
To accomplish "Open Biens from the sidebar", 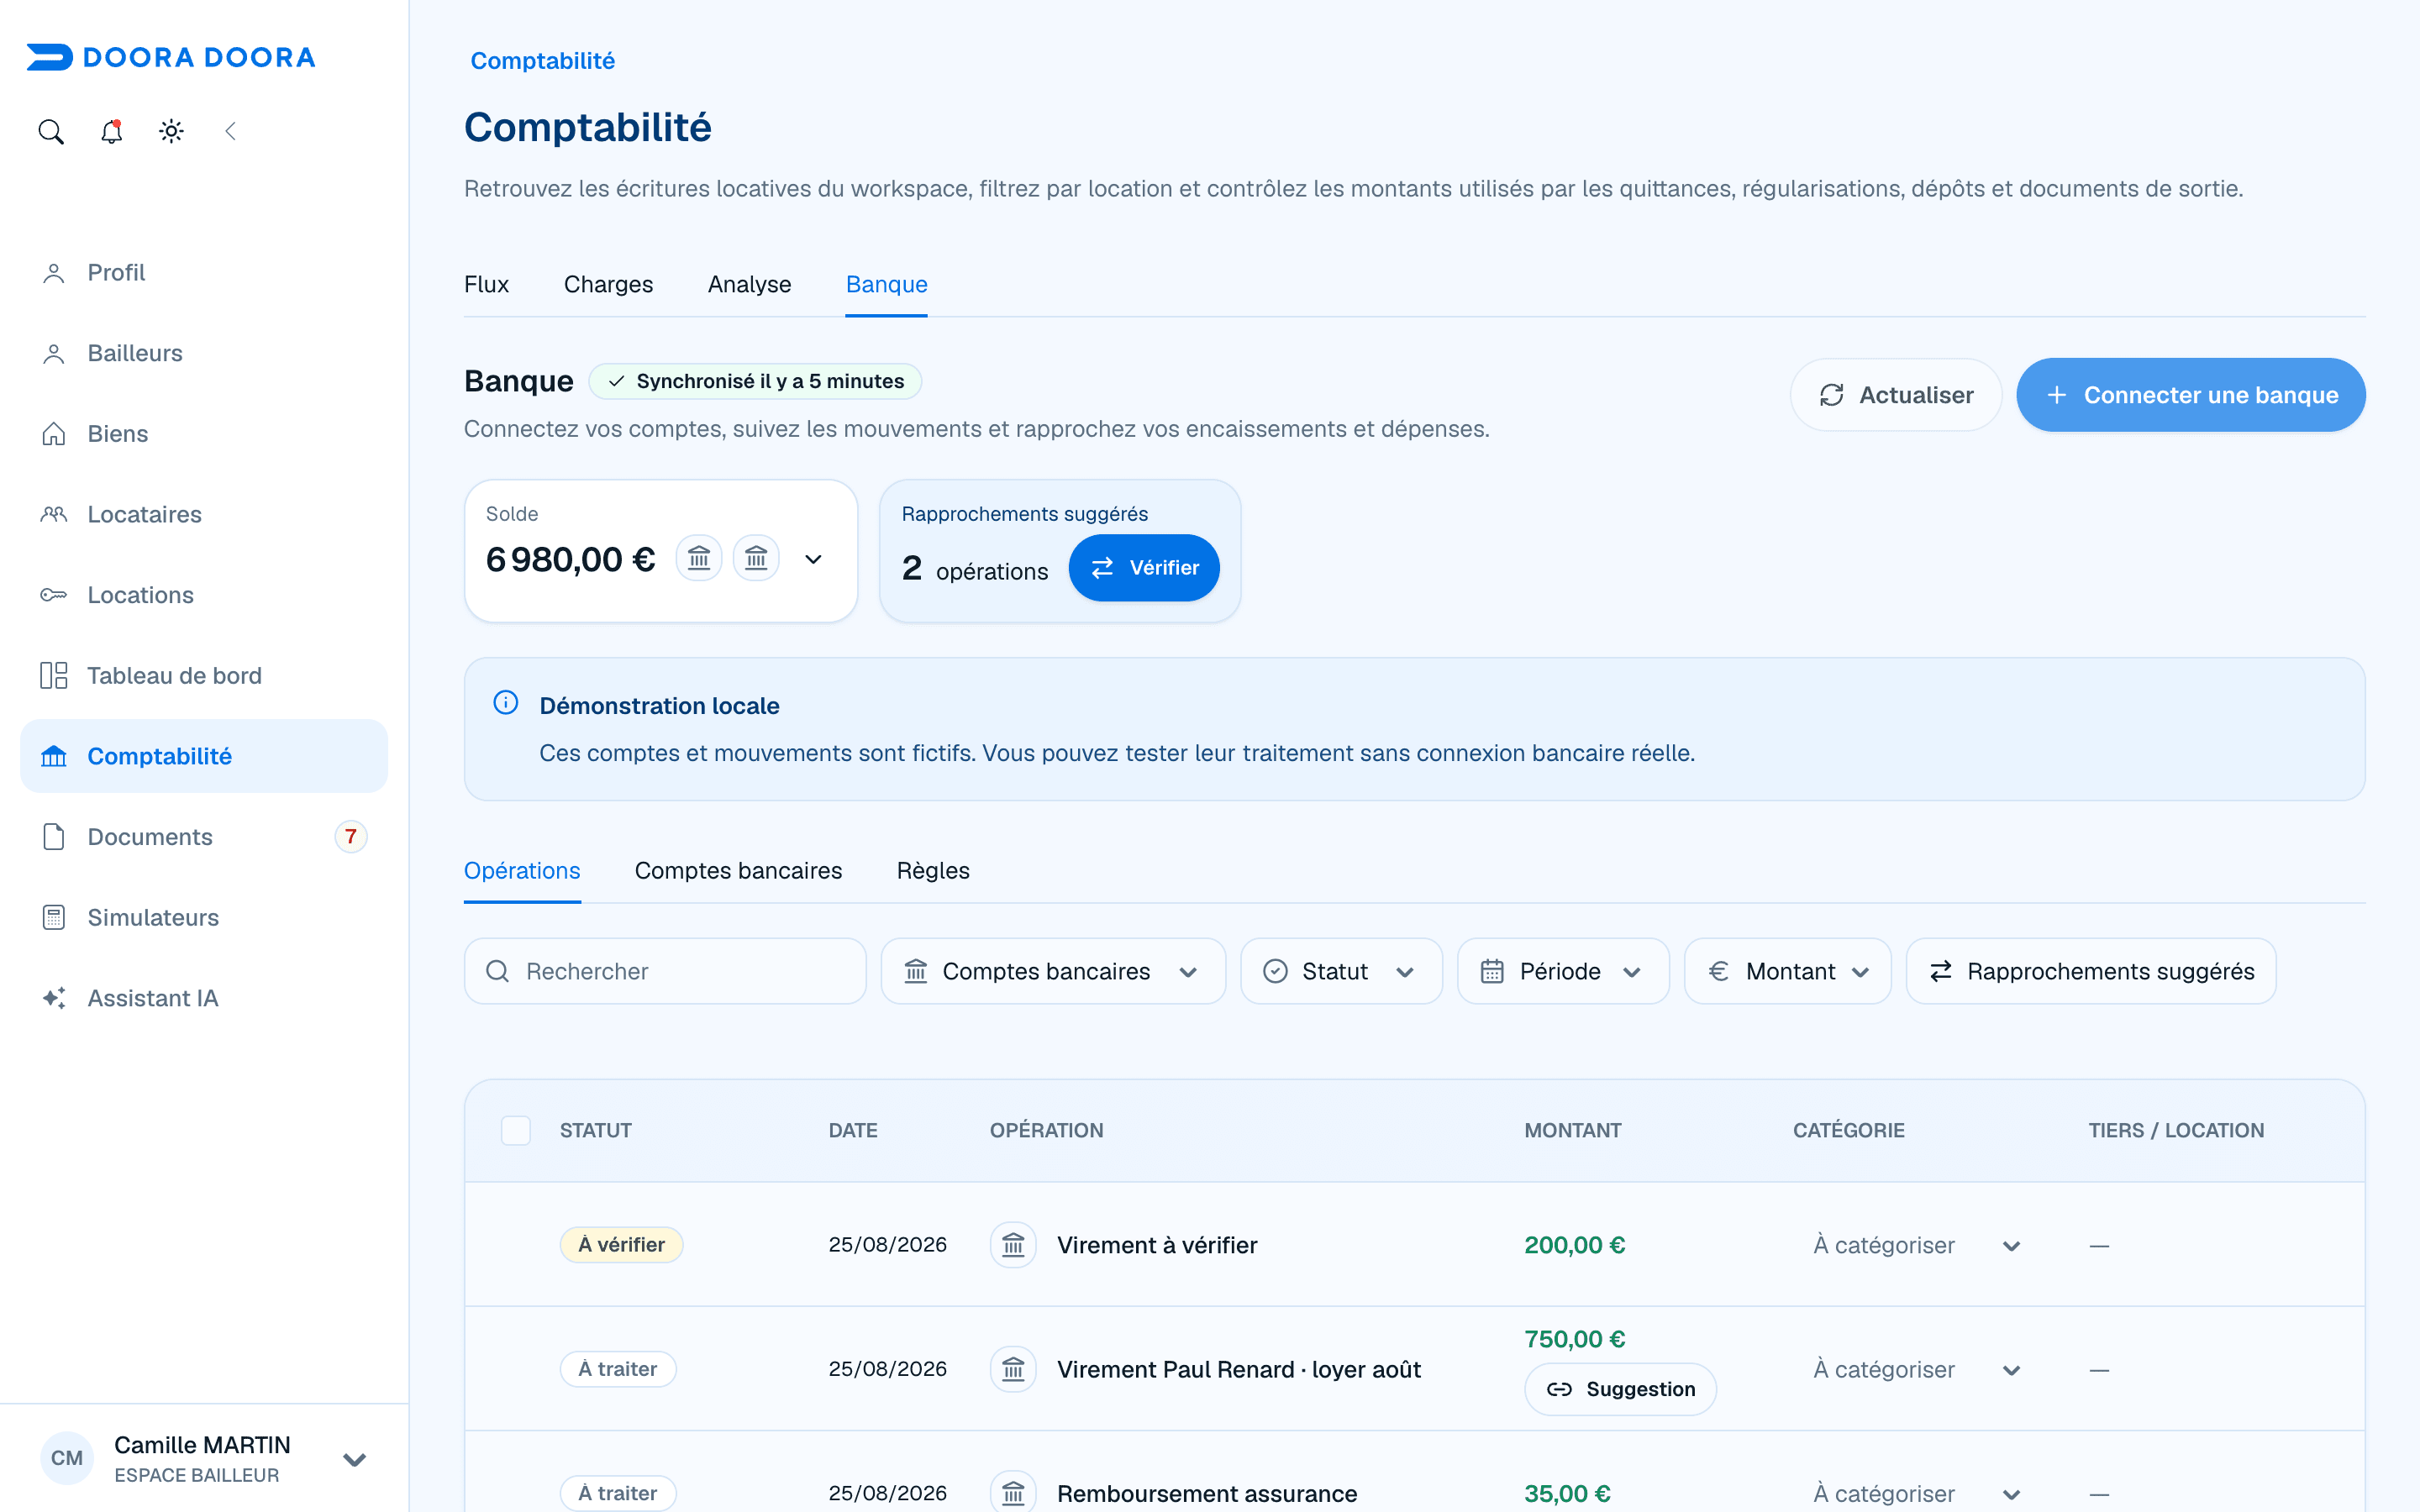I will (204, 434).
